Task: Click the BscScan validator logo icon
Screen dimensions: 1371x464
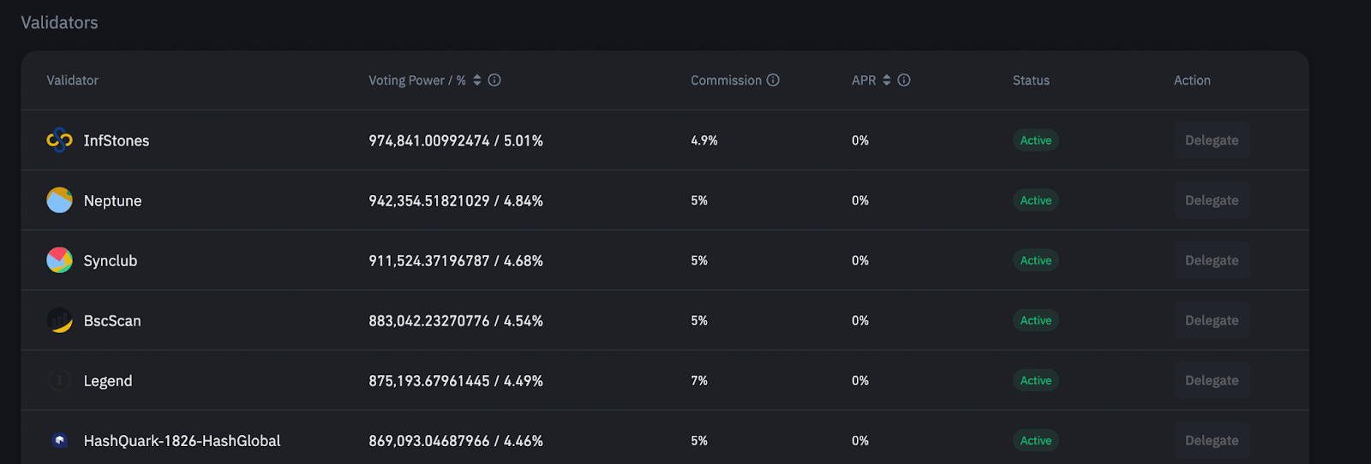Action: [59, 320]
